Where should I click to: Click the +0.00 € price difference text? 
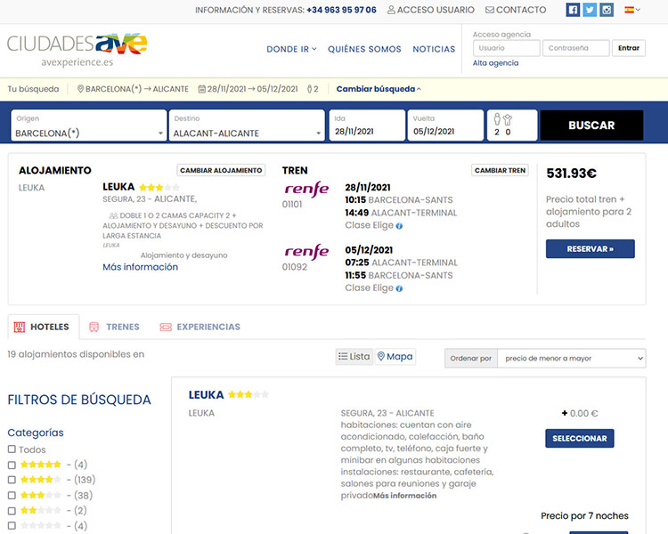coord(580,414)
